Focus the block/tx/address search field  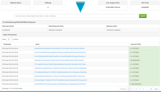(x=76, y=16)
